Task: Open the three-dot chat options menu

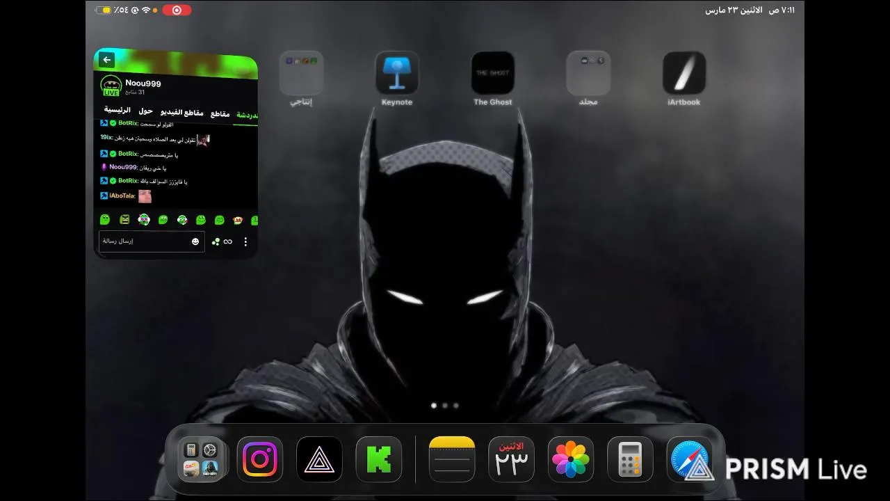Action: click(245, 241)
